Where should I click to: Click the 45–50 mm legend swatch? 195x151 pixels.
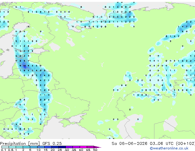(x=90, y=147)
